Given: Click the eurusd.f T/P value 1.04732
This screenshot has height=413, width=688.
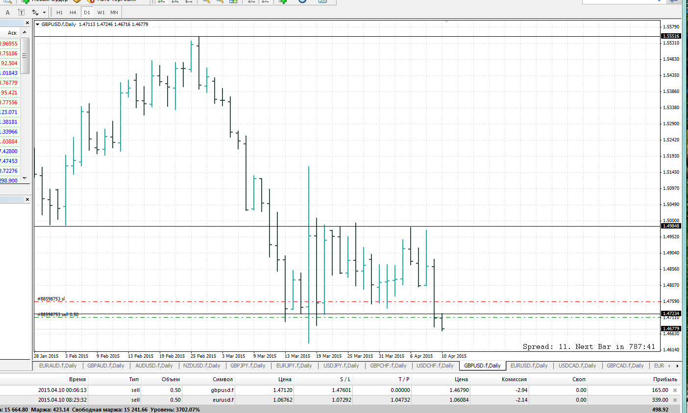Looking at the screenshot, I should (x=398, y=400).
